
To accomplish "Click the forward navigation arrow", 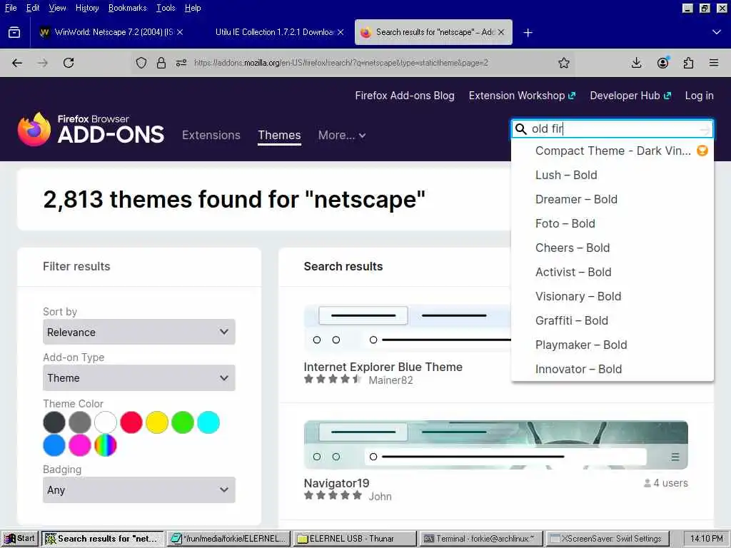I will tap(43, 63).
